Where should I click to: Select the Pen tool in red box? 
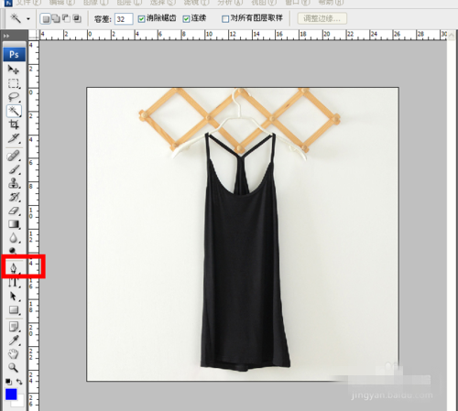[x=14, y=268]
